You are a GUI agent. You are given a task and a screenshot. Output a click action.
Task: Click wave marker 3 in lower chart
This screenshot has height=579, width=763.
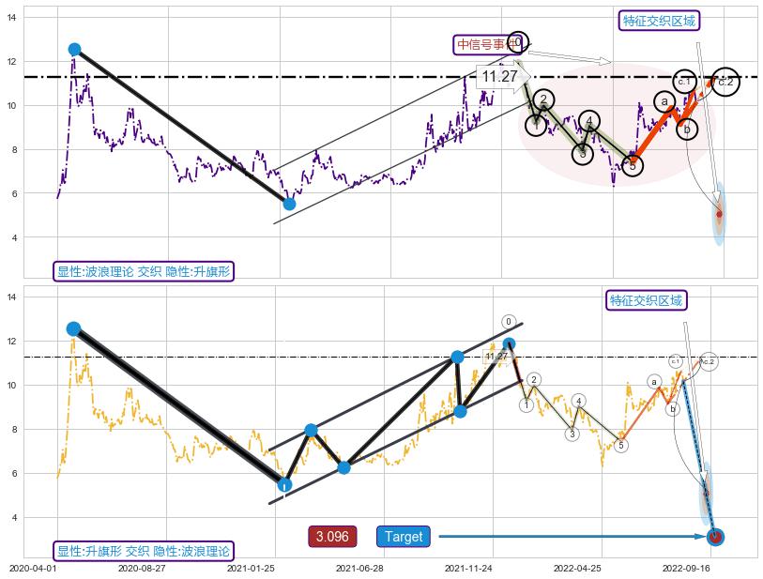(572, 434)
